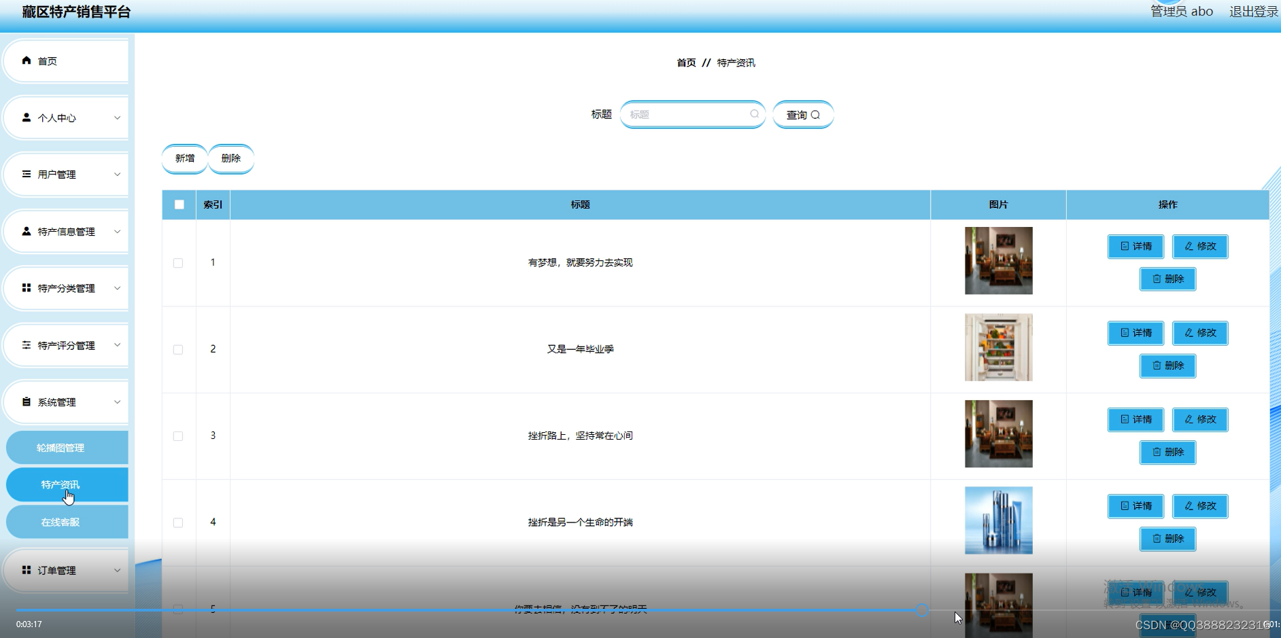1281x638 pixels.
Task: Check the checkbox for row index 2
Action: [x=178, y=349]
